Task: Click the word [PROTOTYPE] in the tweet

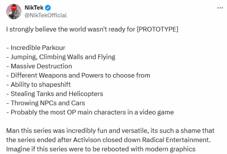Action: [x=158, y=29]
